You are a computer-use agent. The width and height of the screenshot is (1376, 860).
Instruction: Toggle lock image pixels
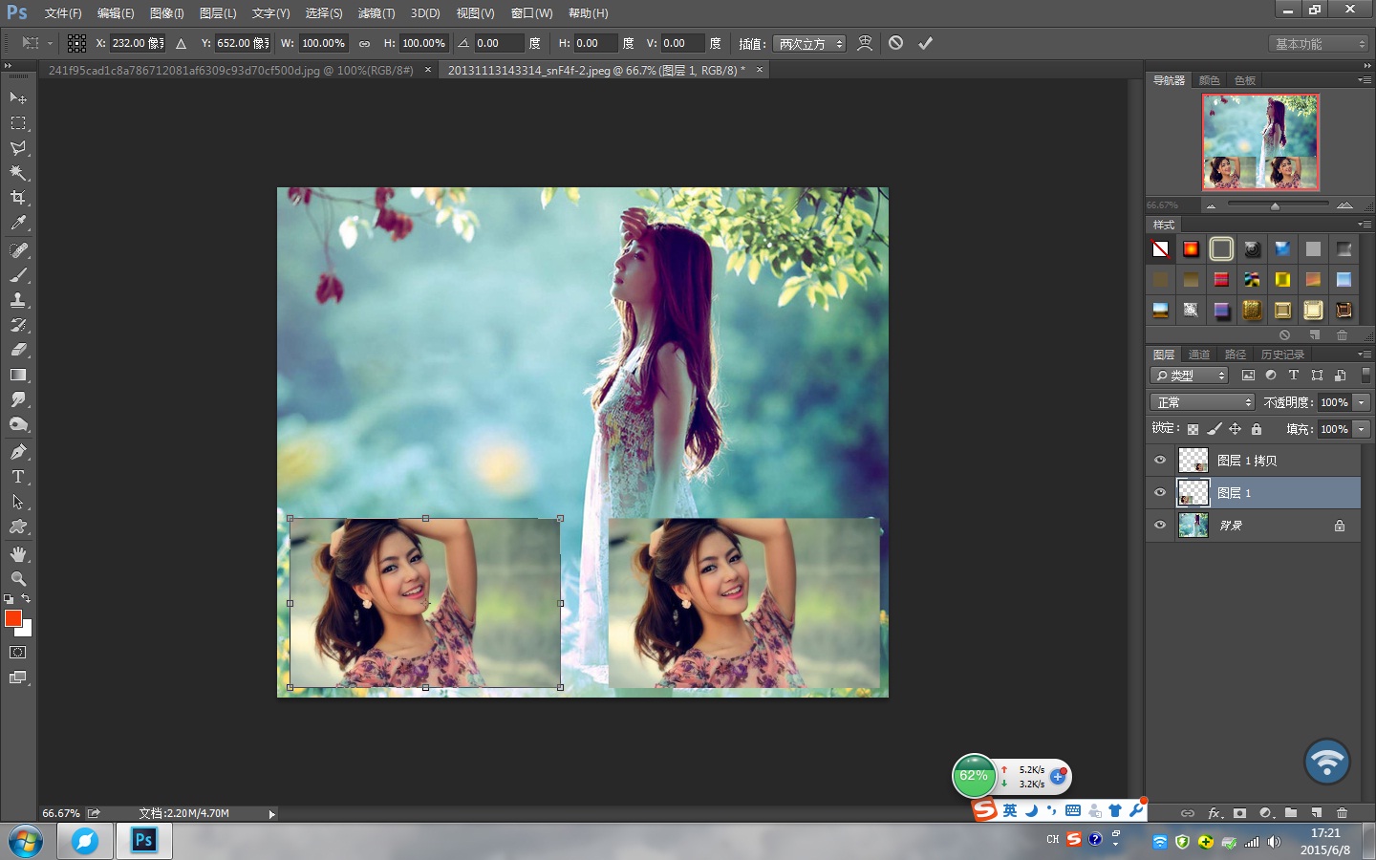point(1214,429)
